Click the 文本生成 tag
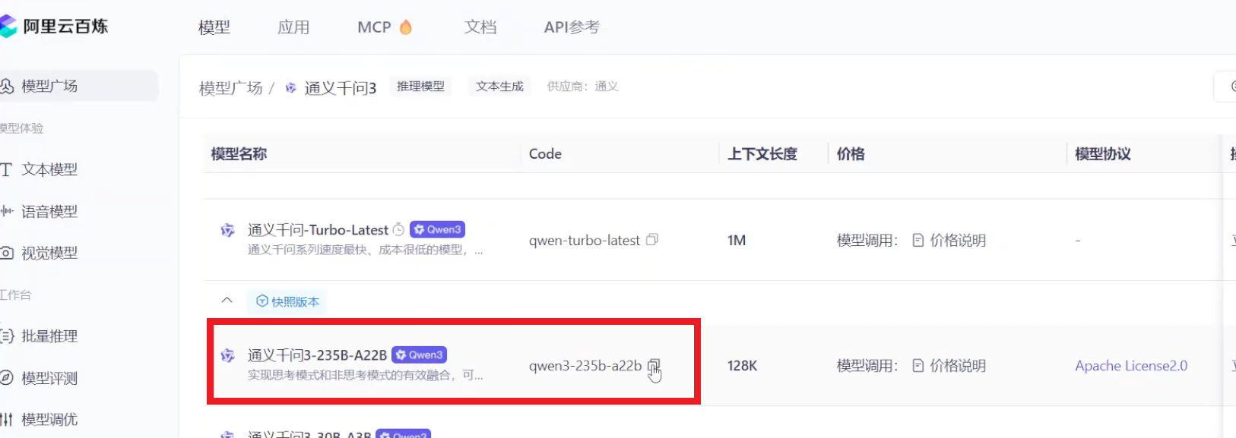Screen dimensions: 1236x438 click(499, 87)
